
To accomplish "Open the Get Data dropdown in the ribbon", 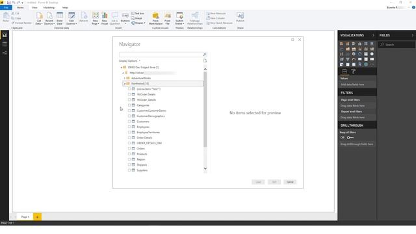I will tap(39, 18).
